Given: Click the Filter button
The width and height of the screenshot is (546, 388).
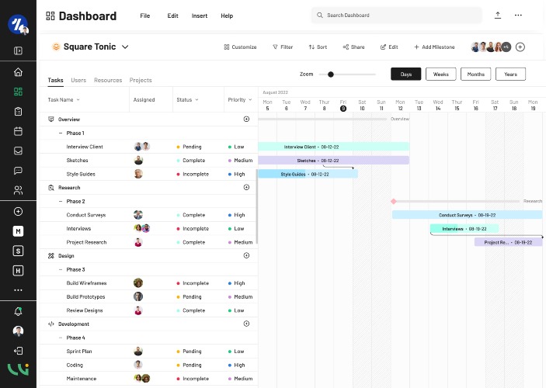Looking at the screenshot, I should 283,47.
